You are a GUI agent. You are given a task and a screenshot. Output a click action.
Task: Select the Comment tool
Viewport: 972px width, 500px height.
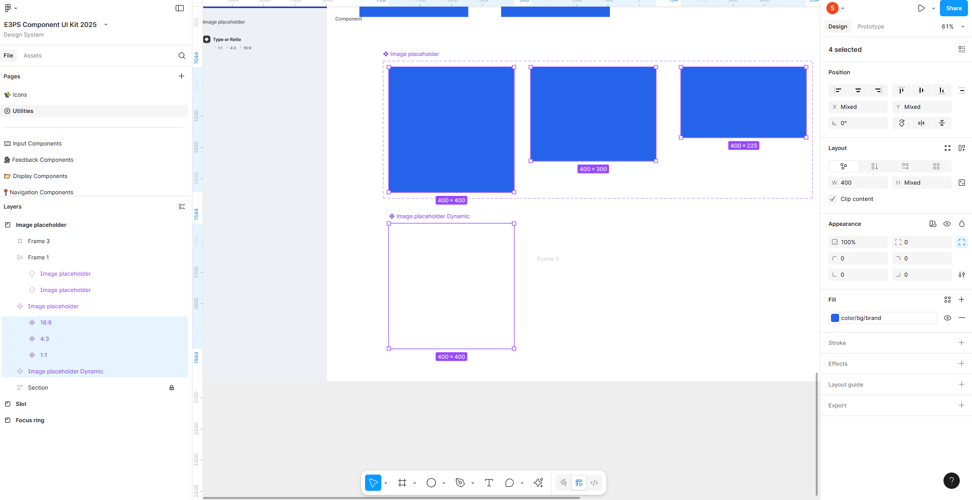[x=509, y=483]
